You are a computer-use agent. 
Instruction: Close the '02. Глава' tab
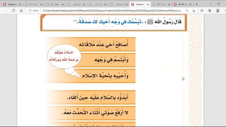[x=63, y=5]
